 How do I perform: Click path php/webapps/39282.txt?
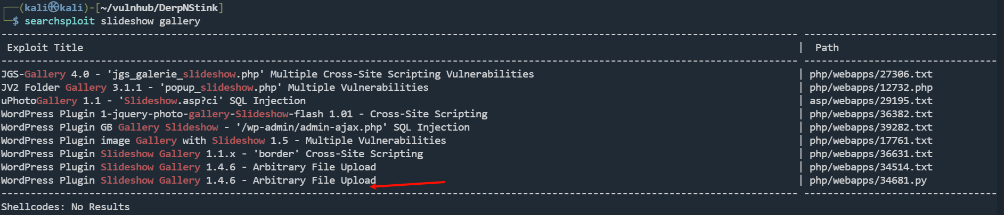pyautogui.click(x=871, y=127)
